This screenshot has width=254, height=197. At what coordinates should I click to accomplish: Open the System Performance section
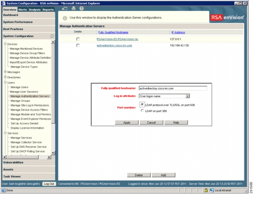(x=29, y=22)
